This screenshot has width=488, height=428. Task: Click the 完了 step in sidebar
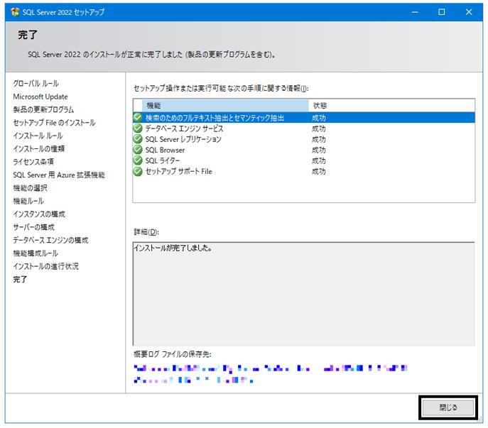click(x=20, y=280)
